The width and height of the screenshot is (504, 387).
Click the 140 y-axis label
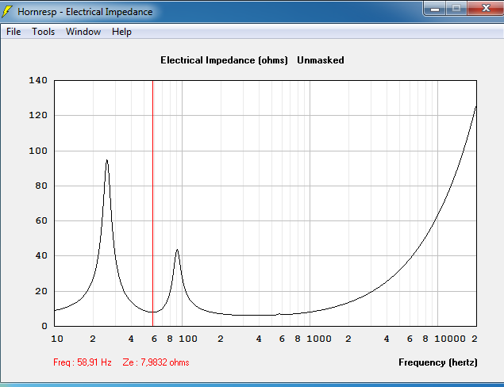(38, 80)
